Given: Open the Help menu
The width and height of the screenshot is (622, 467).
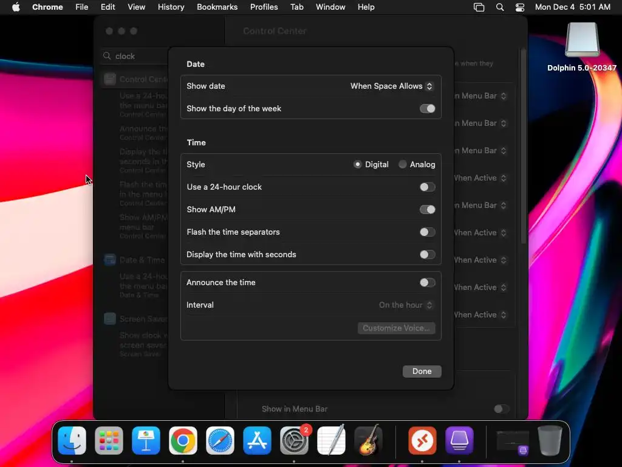Looking at the screenshot, I should click(366, 7).
